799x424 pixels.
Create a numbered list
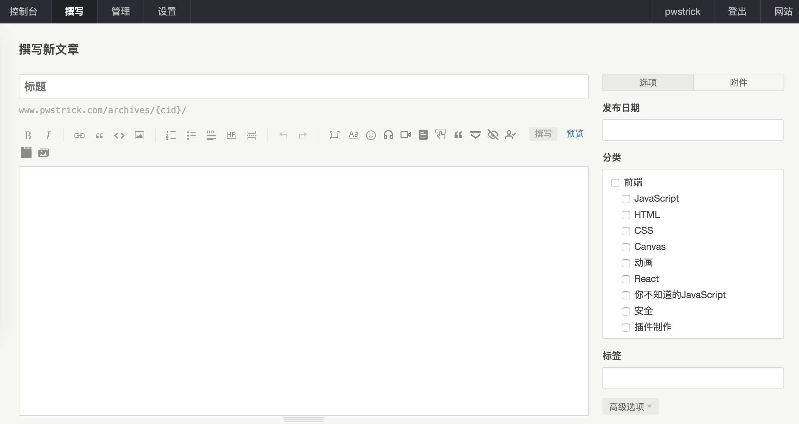point(171,135)
